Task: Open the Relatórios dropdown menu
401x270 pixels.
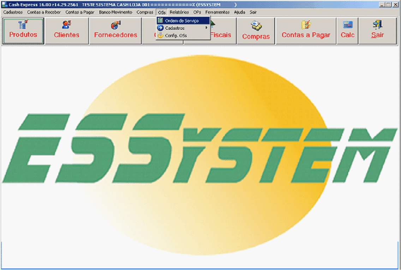Action: click(x=179, y=12)
